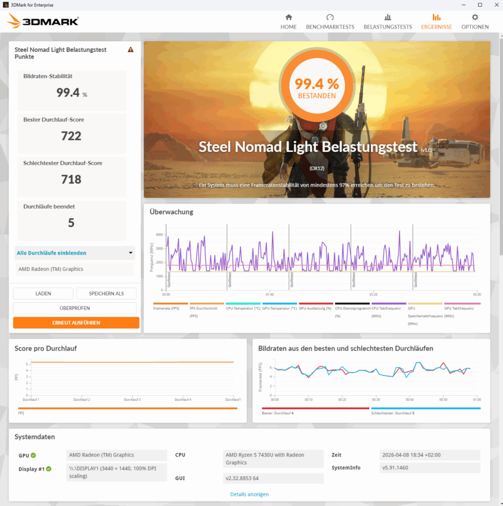This screenshot has width=503, height=506.
Task: Click the ÜBERPRÜFEN button
Action: (75, 308)
